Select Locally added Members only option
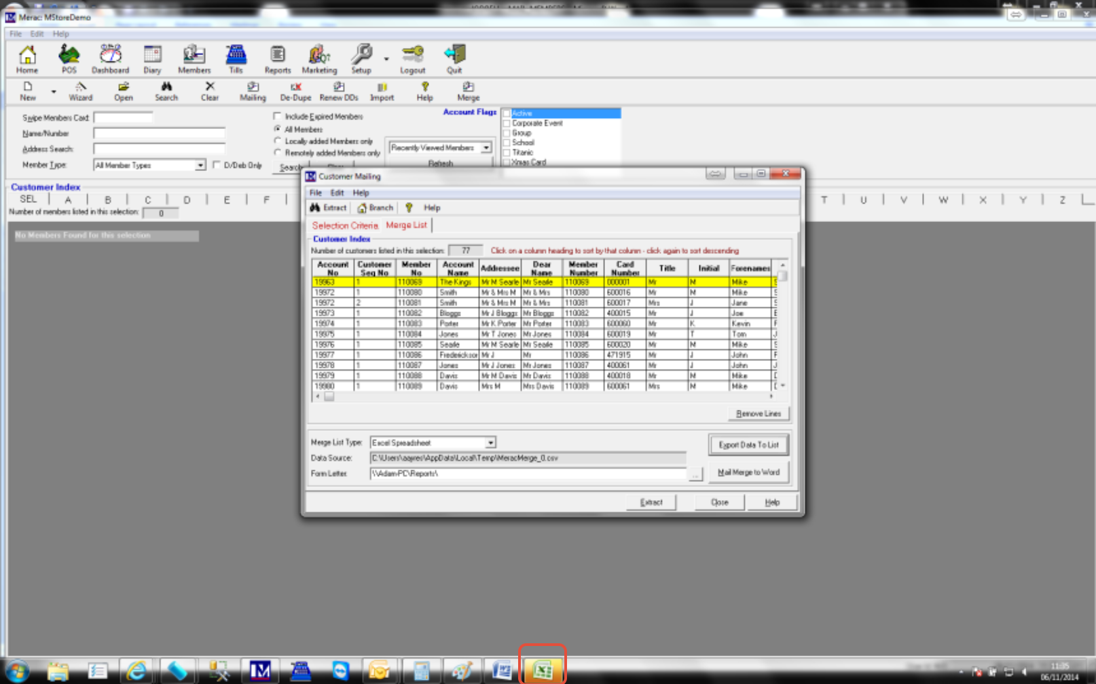1096x684 pixels. 278,141
